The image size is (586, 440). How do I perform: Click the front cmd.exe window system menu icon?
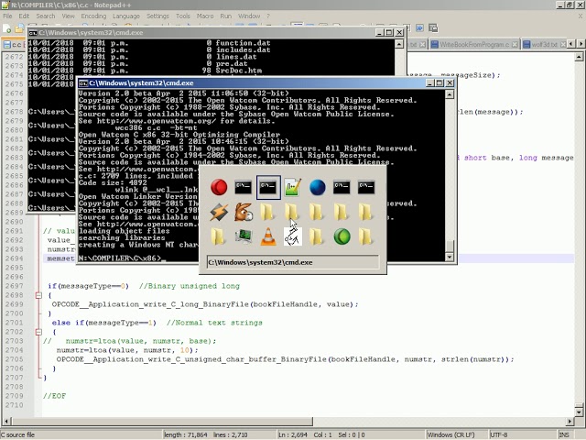click(x=83, y=83)
